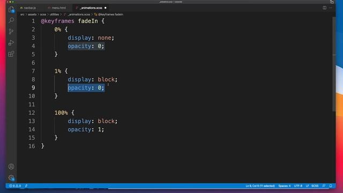343x193 pixels.
Task: Open the Explorer view in activity bar
Action: click(x=11, y=10)
